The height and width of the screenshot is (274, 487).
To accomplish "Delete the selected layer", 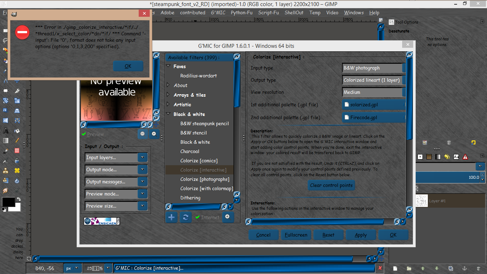I will (x=478, y=268).
